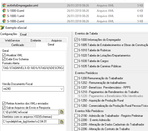Click Chrome icon beside S-1000-2.xml

(x=4, y=21)
